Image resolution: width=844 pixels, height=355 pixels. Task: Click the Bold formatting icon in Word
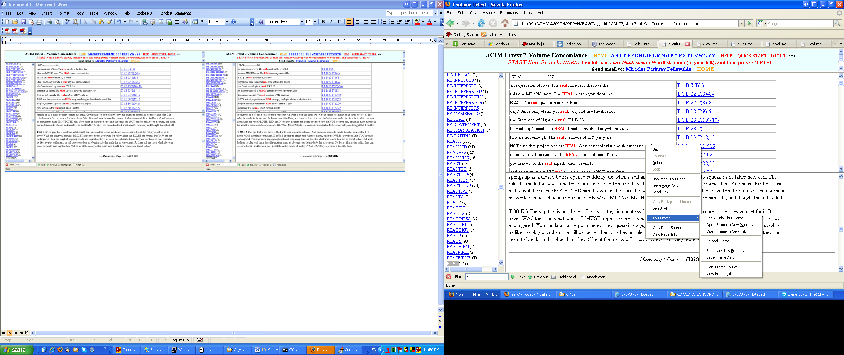click(x=323, y=22)
